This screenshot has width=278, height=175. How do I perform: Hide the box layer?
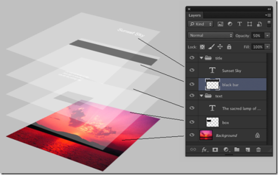tap(192, 122)
